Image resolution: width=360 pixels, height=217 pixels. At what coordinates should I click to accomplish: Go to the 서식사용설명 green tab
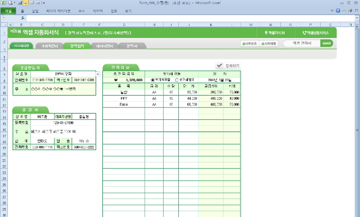21,46
